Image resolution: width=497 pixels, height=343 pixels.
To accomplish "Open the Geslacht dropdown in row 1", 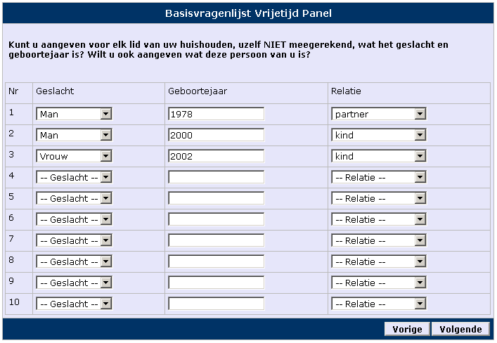I will (74, 114).
